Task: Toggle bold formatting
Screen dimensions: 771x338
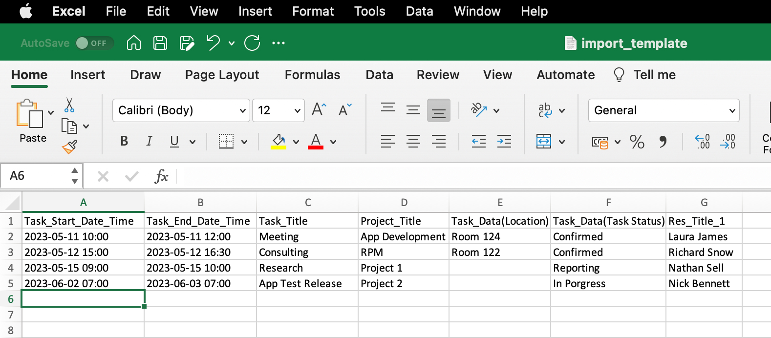Action: (124, 141)
